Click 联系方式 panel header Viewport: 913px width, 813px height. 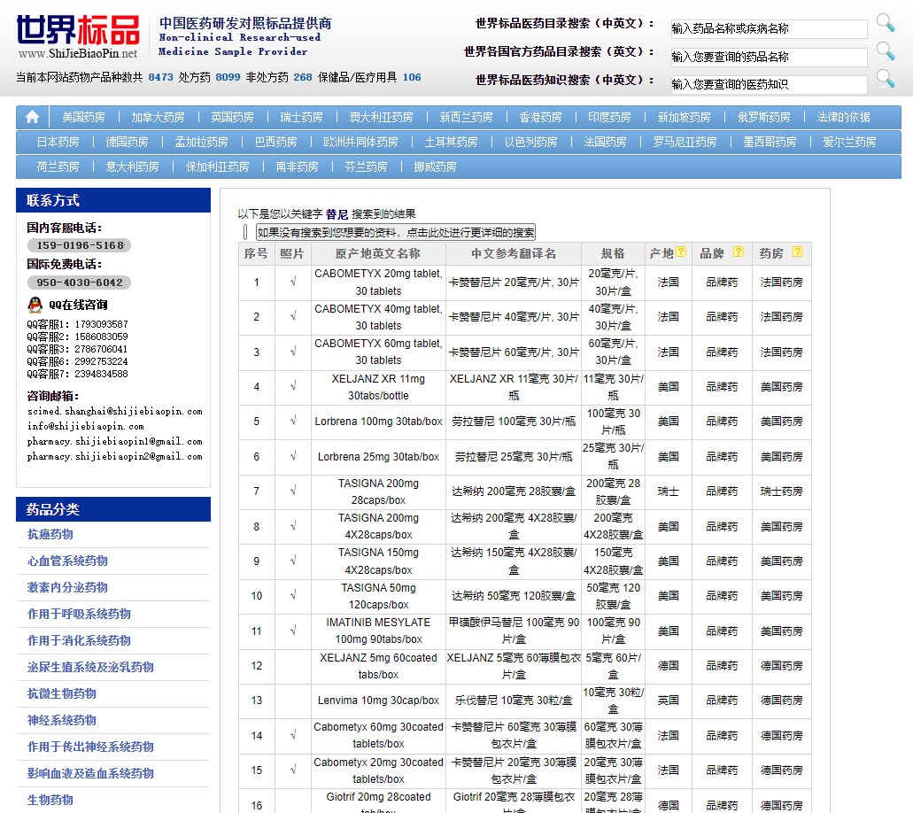coord(113,200)
